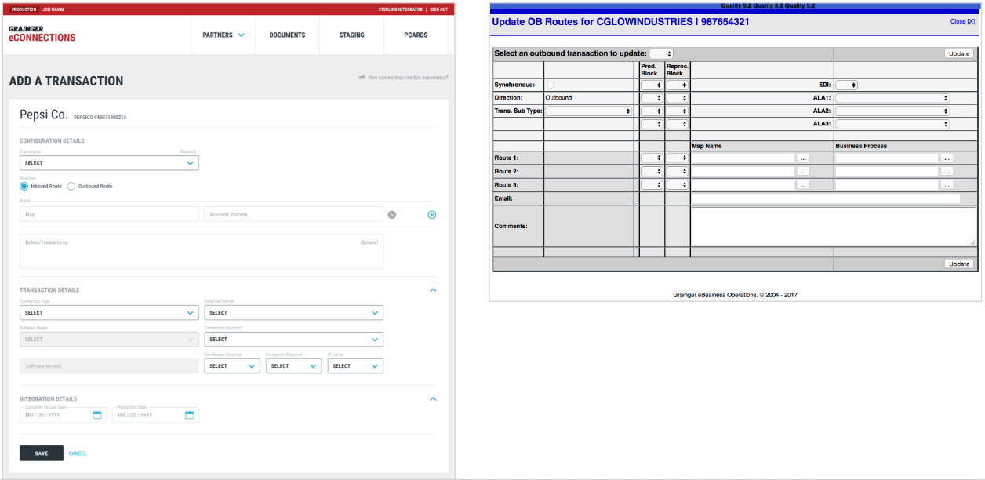Click the Route 3 Business Process browse button

(947, 185)
